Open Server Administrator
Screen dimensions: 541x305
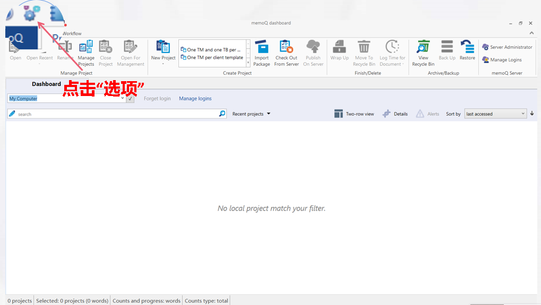coord(507,47)
